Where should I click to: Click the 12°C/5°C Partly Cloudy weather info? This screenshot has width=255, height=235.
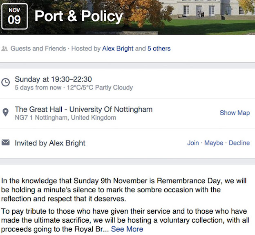coord(100,88)
